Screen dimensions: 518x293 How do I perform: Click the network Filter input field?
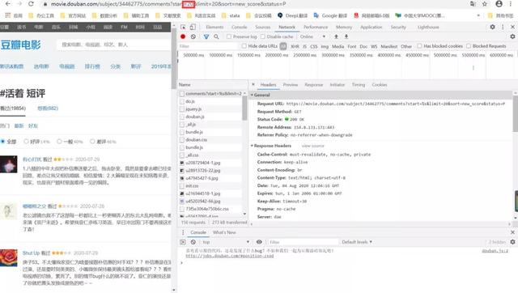coord(208,46)
